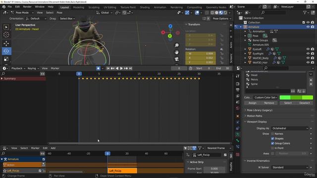Open the Select Box drag dropdown

click(67, 19)
